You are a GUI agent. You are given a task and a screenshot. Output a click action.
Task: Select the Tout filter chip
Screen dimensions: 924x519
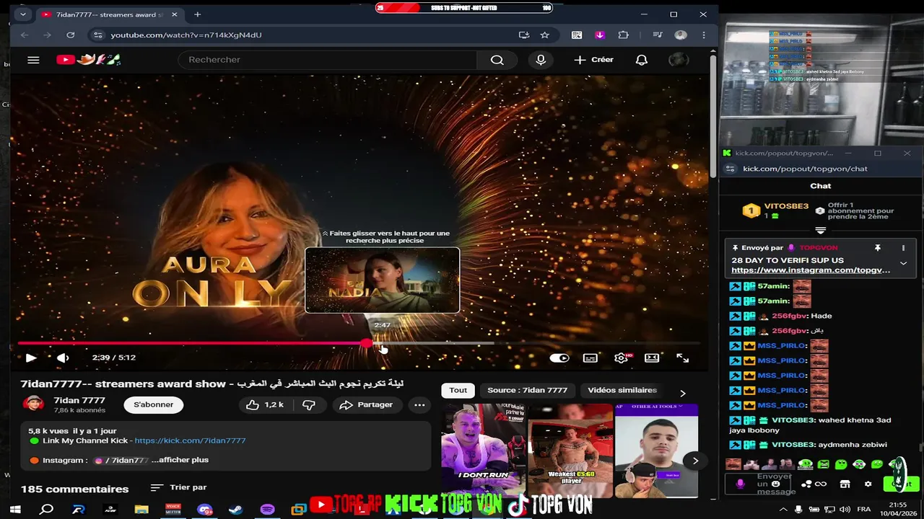[458, 390]
